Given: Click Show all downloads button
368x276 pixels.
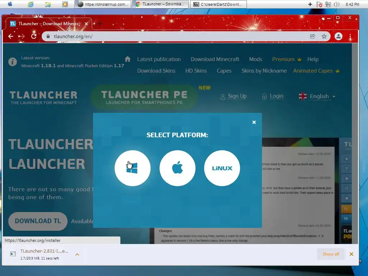Looking at the screenshot, I should pos(331,254).
